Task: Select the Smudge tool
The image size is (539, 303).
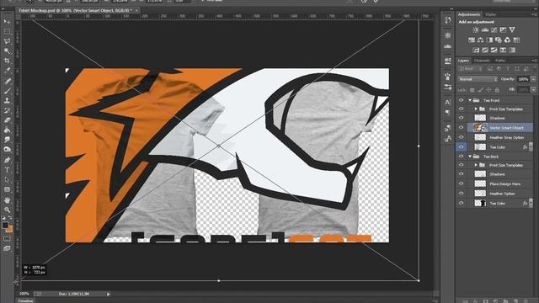Action: coord(7,140)
